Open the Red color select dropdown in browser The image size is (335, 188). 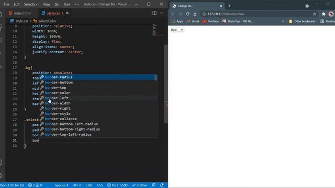click(x=177, y=30)
